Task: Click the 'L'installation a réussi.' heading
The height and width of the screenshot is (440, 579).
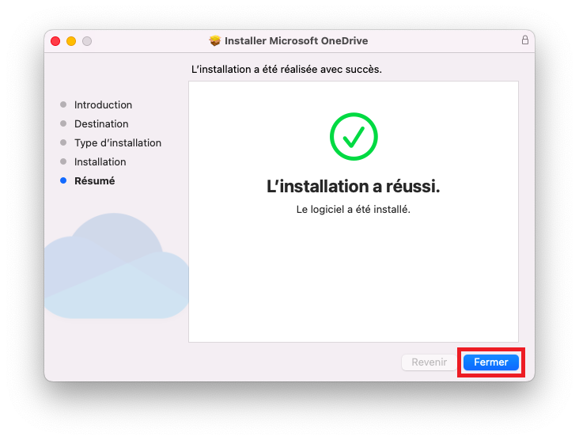Action: point(354,186)
